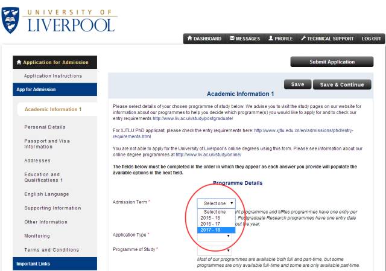Select the App for Admission sidebar header

click(55, 89)
